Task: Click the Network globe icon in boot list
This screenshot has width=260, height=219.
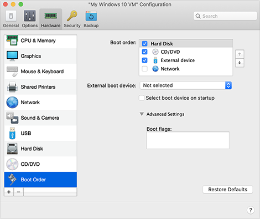Action: click(155, 69)
